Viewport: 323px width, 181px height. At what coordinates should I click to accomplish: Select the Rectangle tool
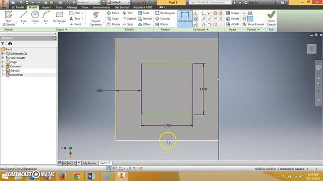click(x=60, y=17)
